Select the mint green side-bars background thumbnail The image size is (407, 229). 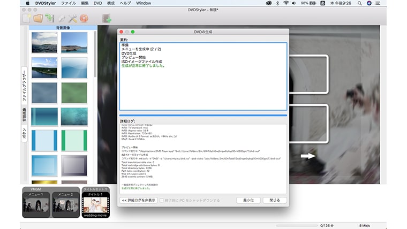pyautogui.click(x=74, y=140)
